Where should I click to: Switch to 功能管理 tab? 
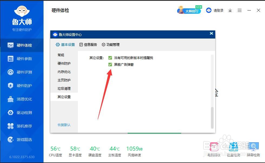click(111, 45)
